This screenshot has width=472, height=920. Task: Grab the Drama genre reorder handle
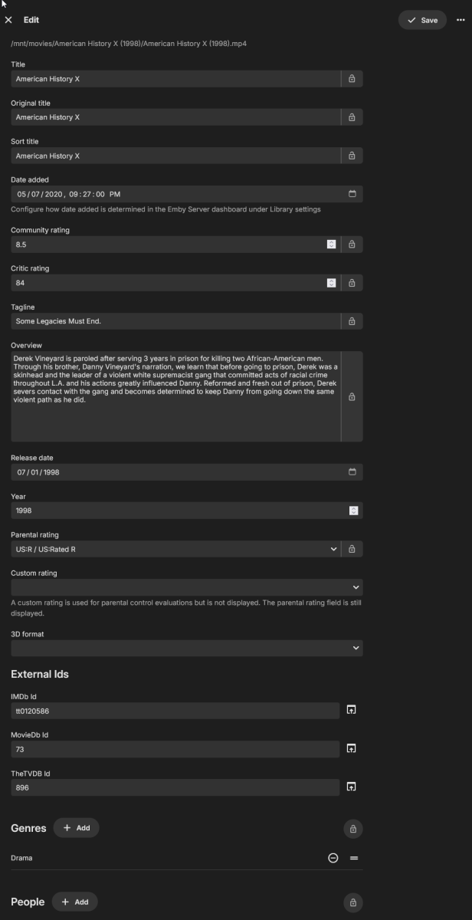(353, 858)
